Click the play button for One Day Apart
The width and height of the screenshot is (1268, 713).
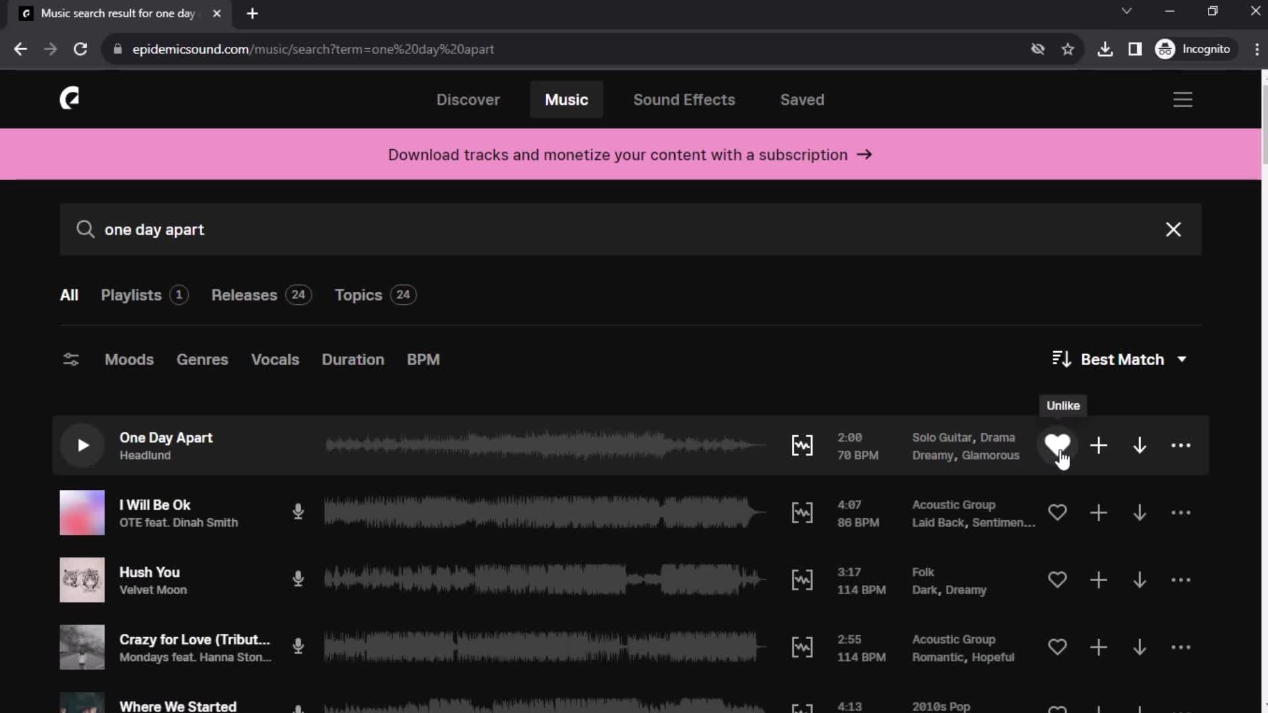pyautogui.click(x=82, y=446)
